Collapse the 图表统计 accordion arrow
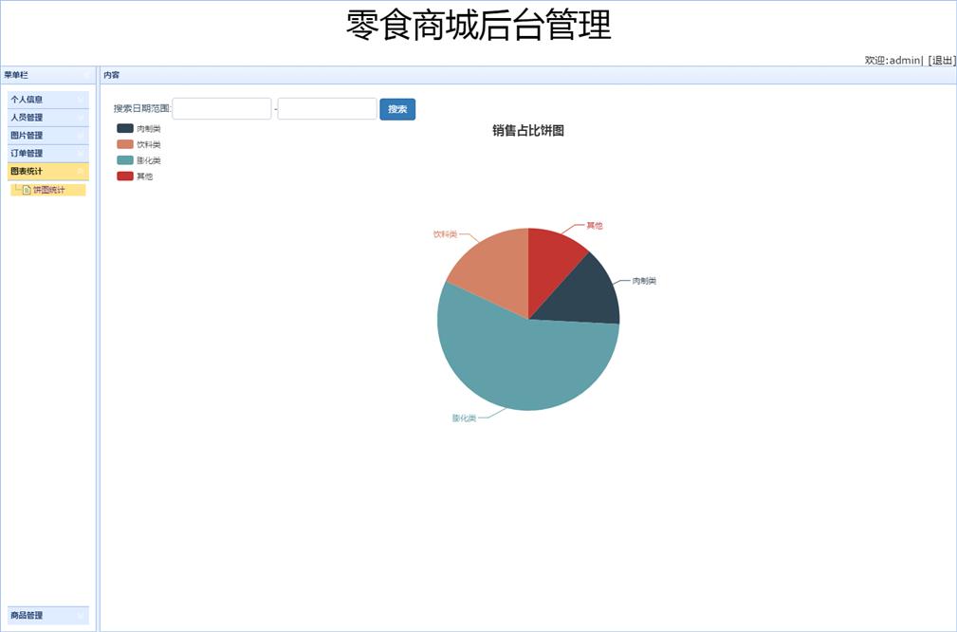 click(81, 172)
